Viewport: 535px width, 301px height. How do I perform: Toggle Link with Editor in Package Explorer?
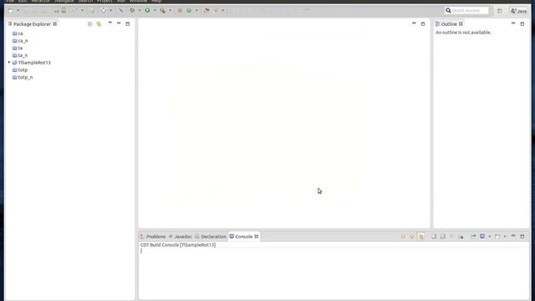click(99, 24)
